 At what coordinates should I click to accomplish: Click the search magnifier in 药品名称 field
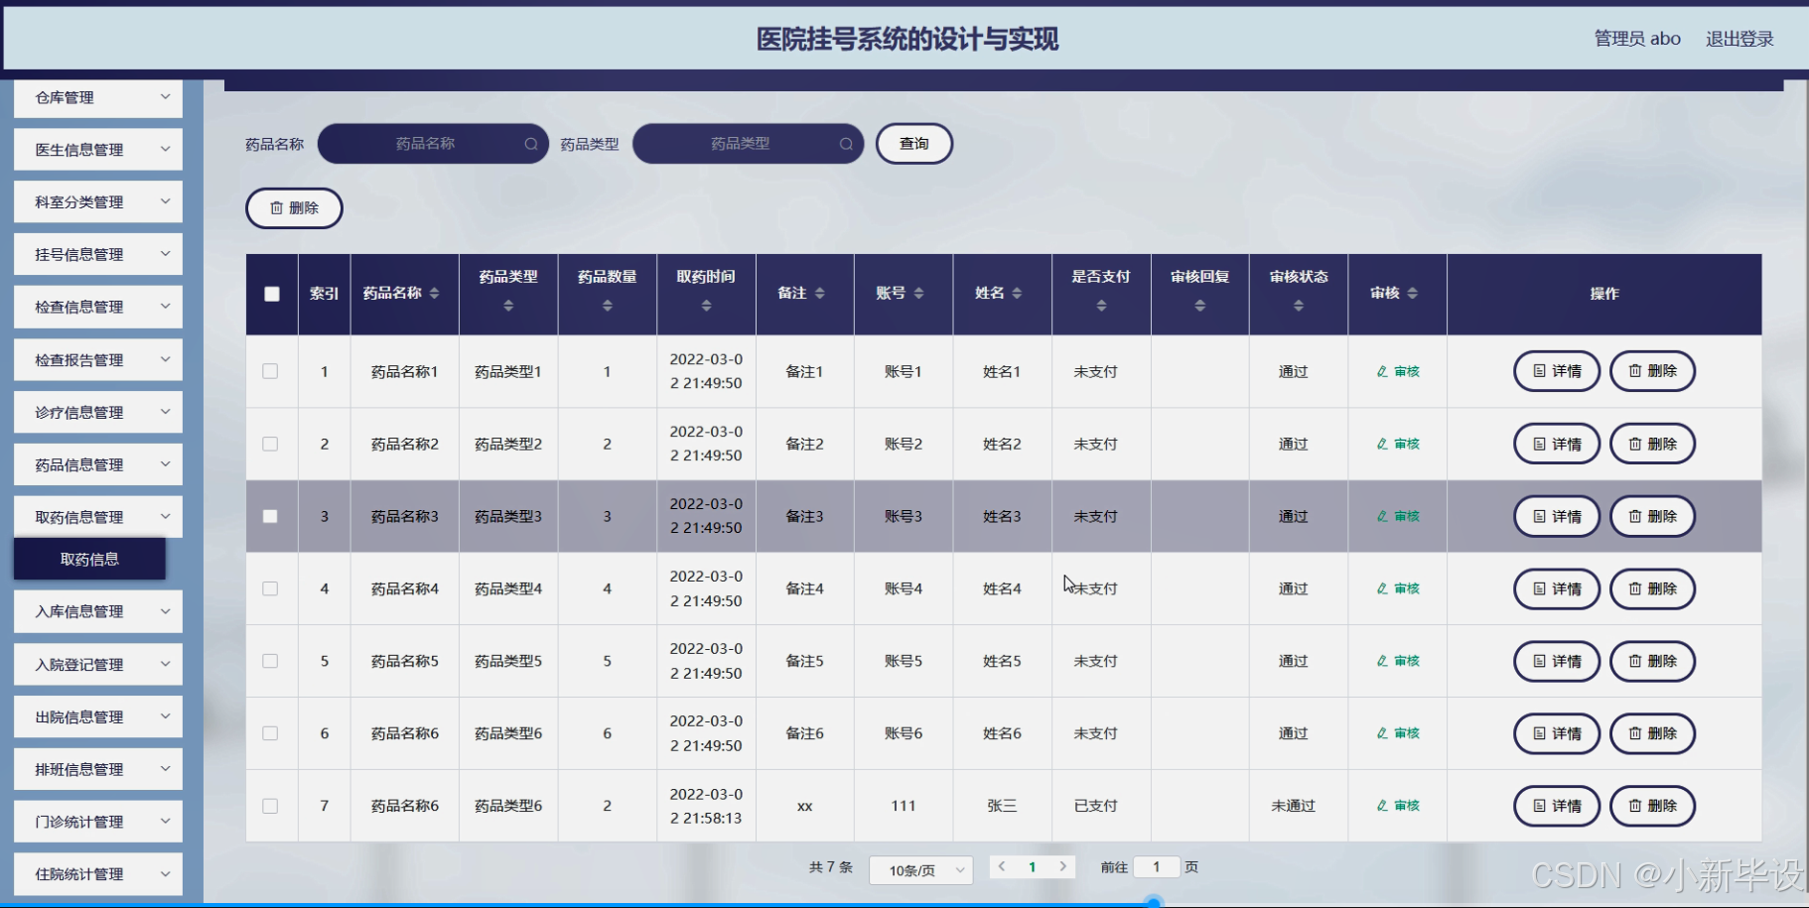(x=531, y=143)
